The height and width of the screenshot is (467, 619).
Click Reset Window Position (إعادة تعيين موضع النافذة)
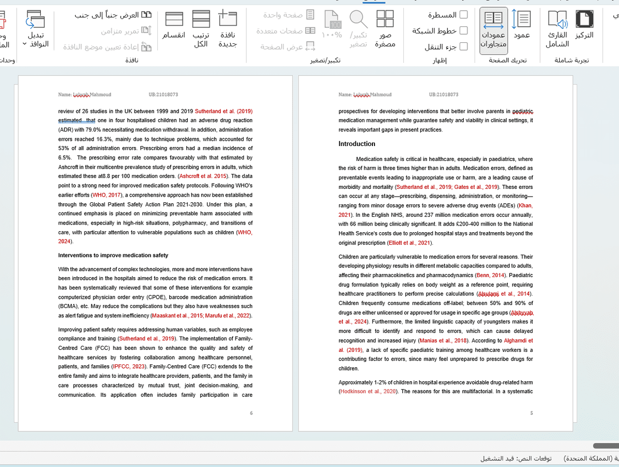pyautogui.click(x=107, y=47)
